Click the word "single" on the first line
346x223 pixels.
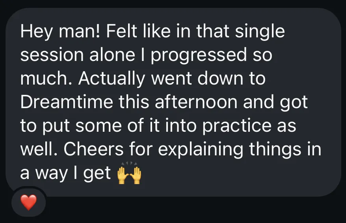(x=260, y=32)
